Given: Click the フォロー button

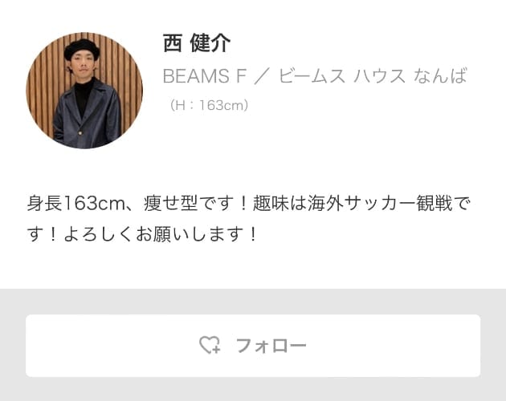Looking at the screenshot, I should [253, 346].
